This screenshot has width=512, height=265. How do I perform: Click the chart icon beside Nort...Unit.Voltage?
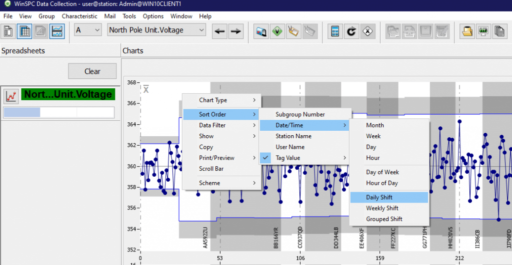[x=11, y=95]
